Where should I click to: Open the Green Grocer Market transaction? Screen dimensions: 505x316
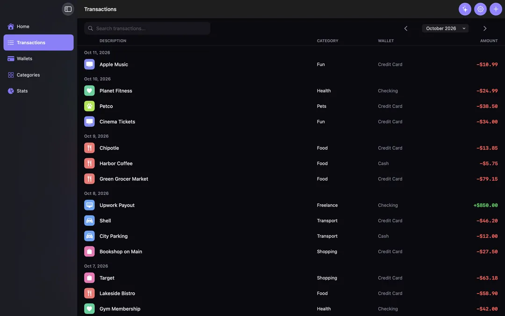point(291,179)
